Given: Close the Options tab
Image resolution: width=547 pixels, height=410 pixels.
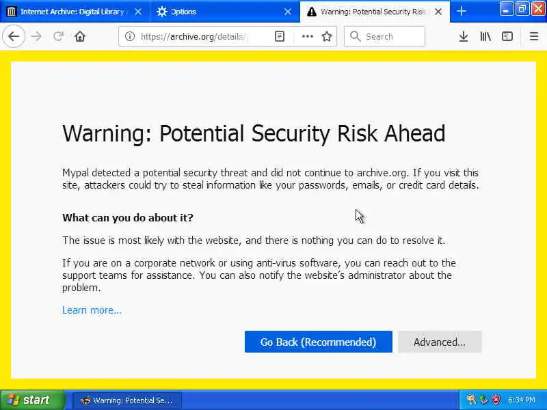Looking at the screenshot, I should coord(288,12).
